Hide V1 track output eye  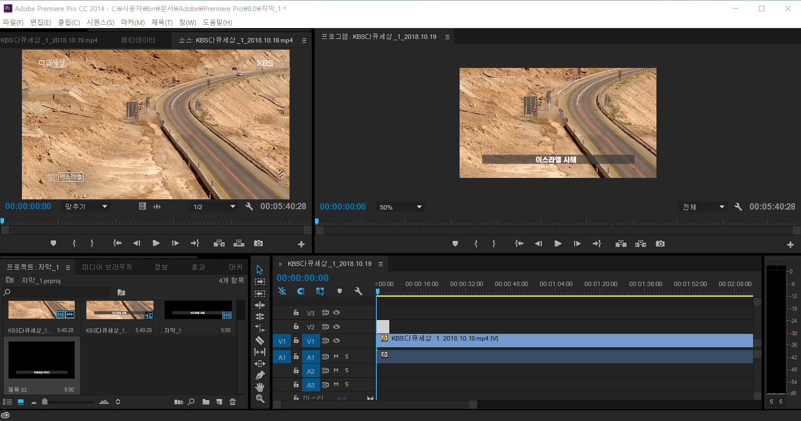pyautogui.click(x=337, y=341)
